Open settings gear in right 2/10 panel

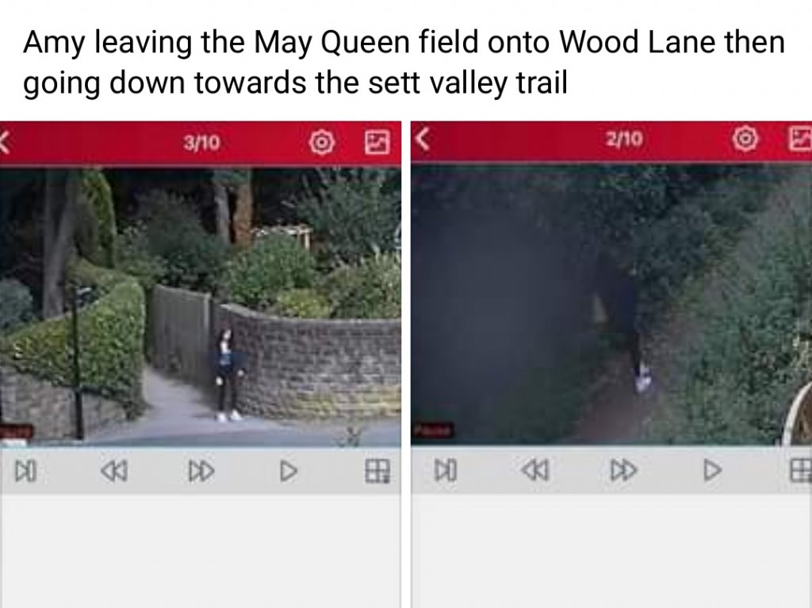point(745,139)
